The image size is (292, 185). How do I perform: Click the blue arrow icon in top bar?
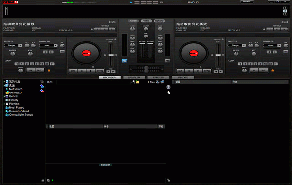coord(131,2)
